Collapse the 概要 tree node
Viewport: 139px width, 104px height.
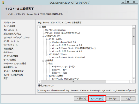point(40,27)
